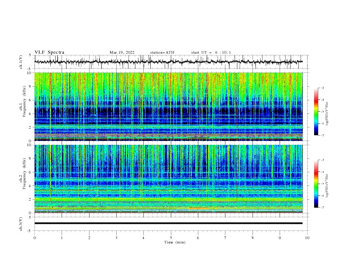Click the "10" kHz tick of ch.2 spectrogram
The height and width of the screenshot is (267, 346).
(30, 145)
